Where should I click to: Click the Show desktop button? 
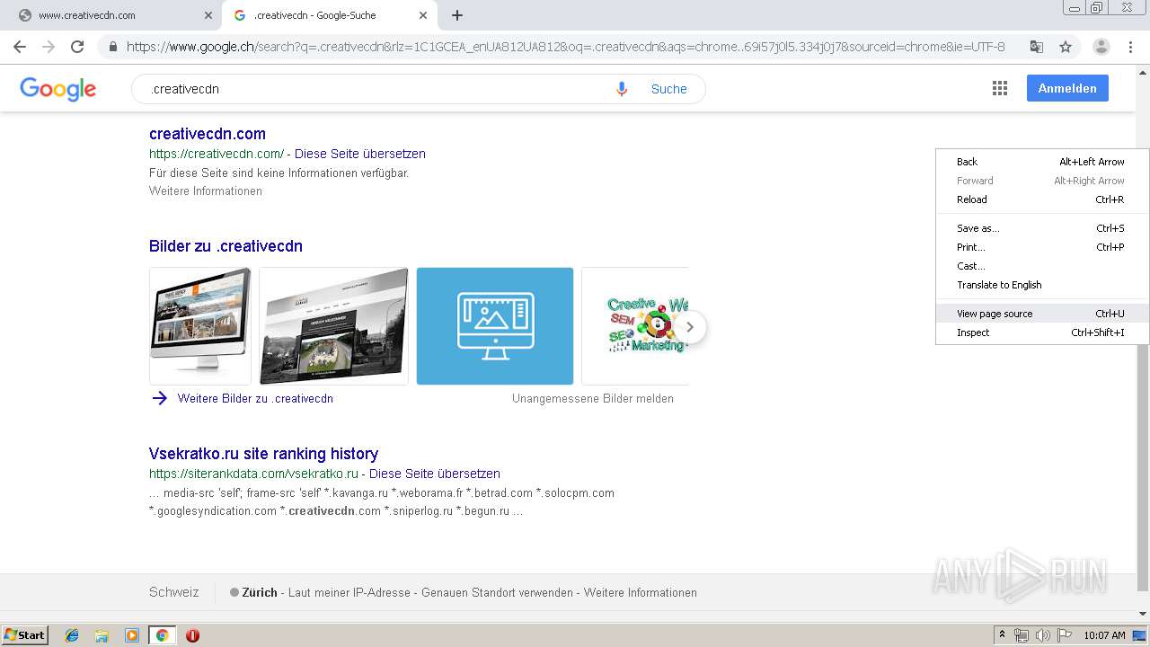click(1140, 635)
